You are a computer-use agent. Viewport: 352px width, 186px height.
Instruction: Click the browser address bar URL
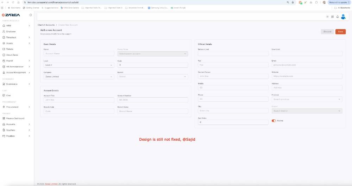(53, 2)
